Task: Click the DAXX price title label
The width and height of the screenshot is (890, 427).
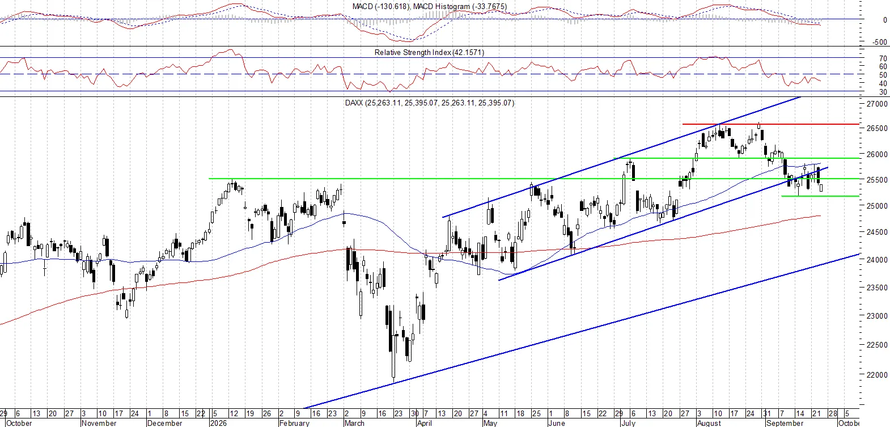Action: (430, 103)
